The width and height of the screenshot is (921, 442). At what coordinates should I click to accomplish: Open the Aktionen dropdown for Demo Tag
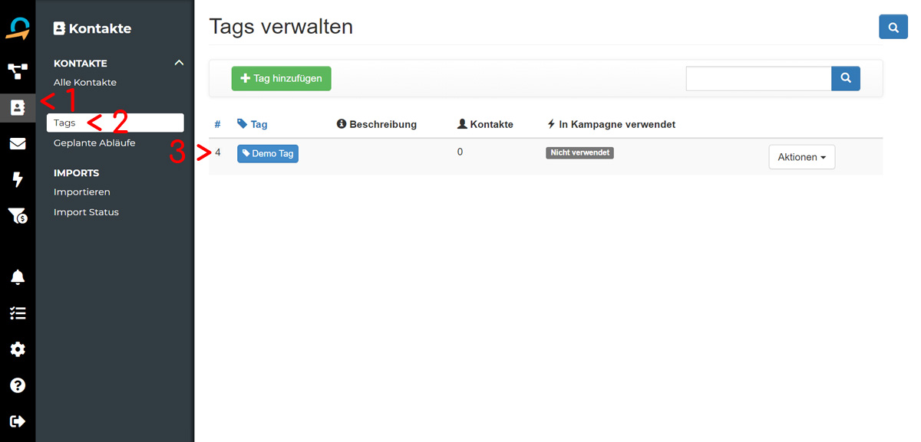point(801,157)
